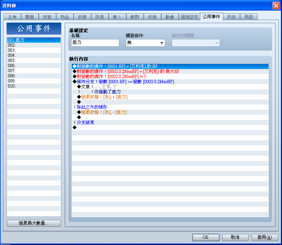Screen dimensions: 282x245
Task: Open the 動畫 tab
Action: (x=170, y=17)
